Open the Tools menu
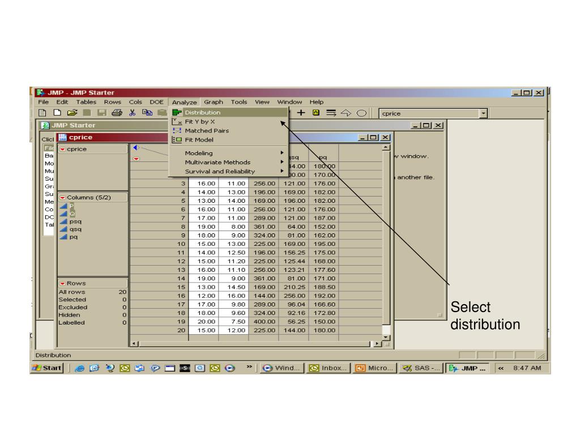The width and height of the screenshot is (580, 435). (239, 102)
